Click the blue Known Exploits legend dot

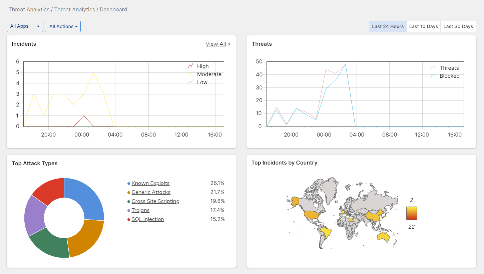point(129,184)
